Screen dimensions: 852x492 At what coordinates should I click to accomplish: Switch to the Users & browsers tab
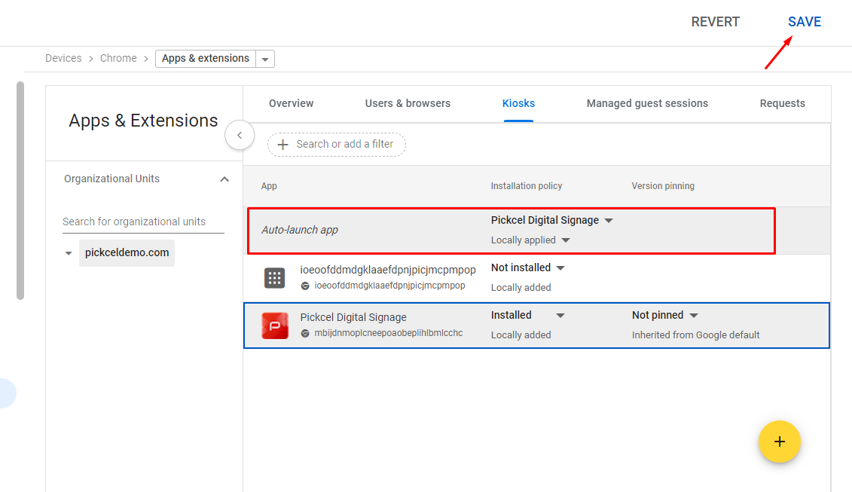pos(408,103)
